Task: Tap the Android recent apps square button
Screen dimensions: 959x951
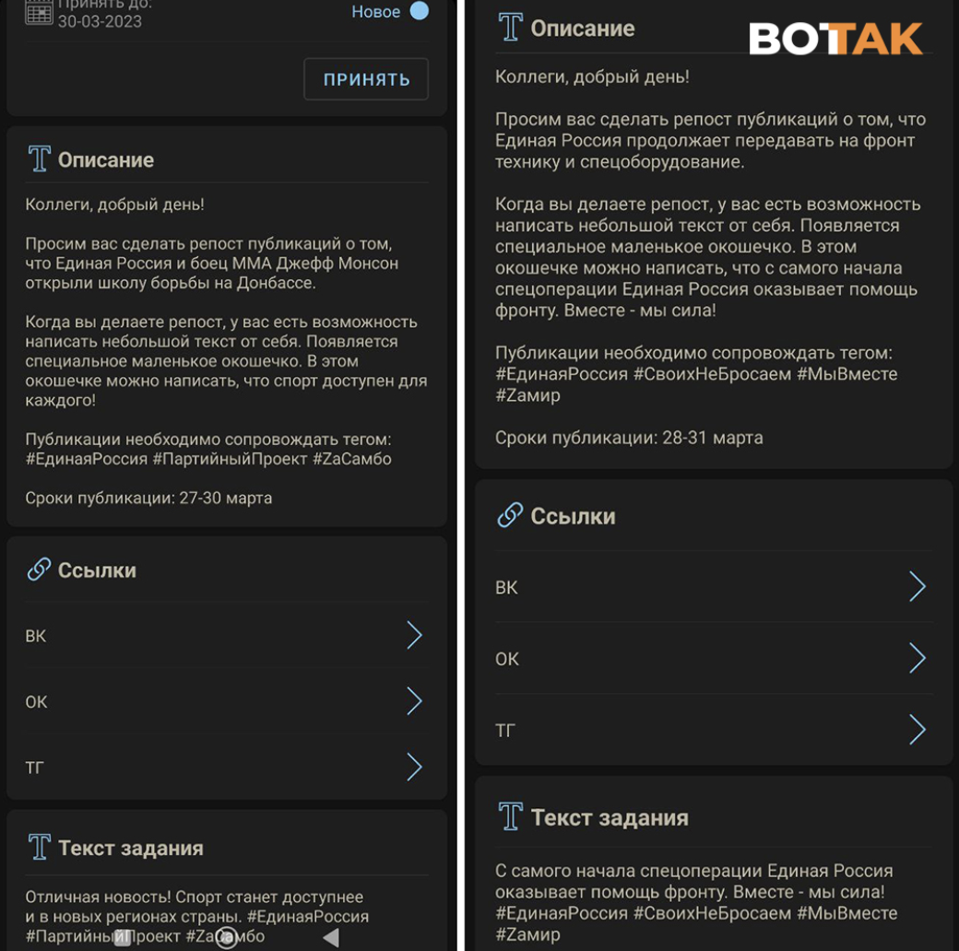Action: pos(123,937)
